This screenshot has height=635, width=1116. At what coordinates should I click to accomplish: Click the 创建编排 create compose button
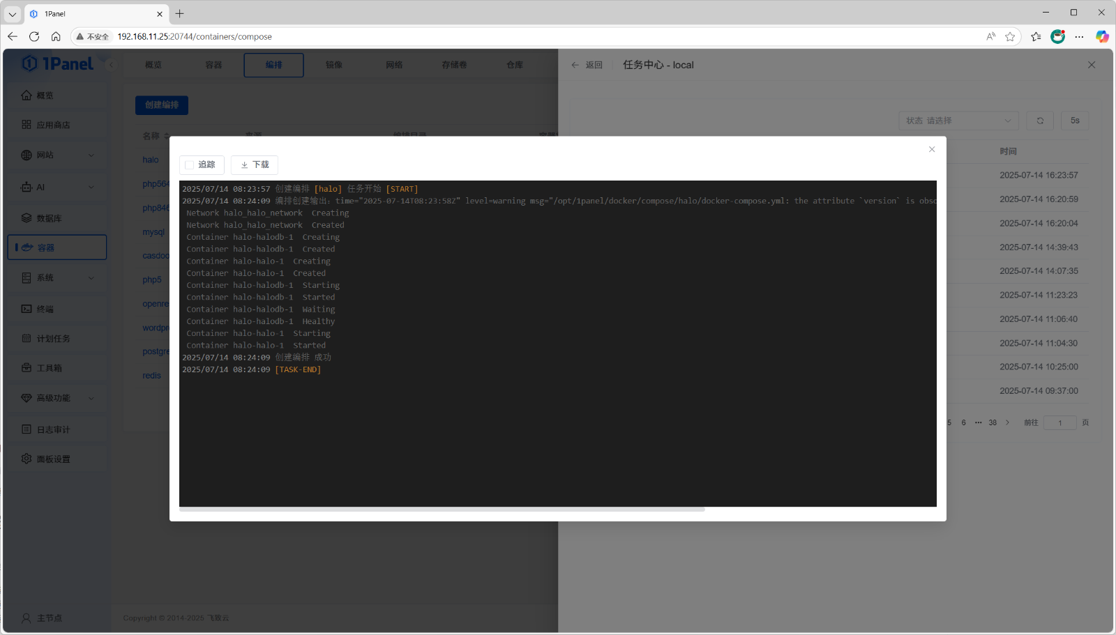pos(161,105)
